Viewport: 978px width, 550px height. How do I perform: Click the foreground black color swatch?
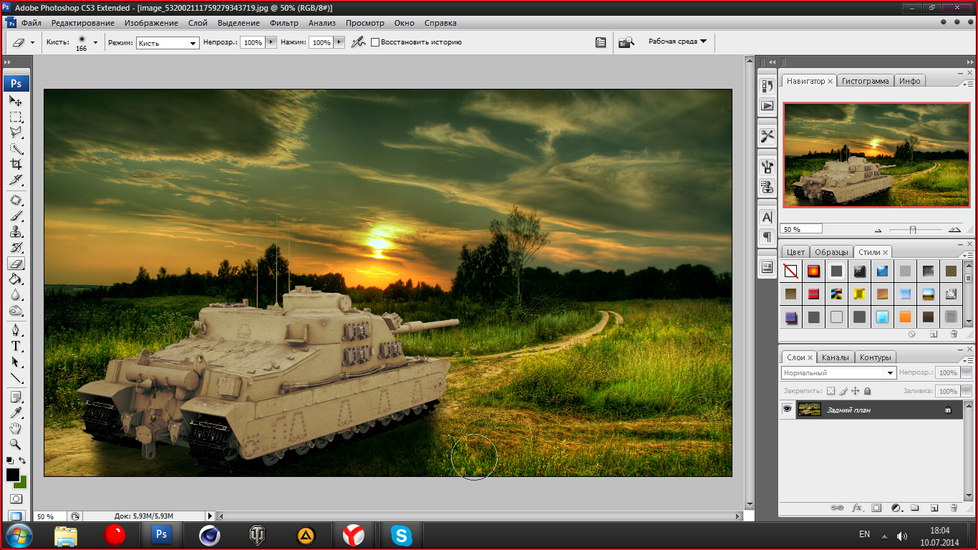(13, 475)
